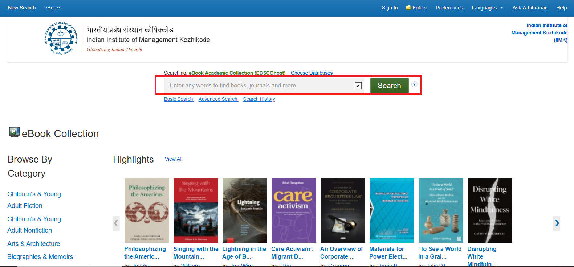Click the clear search box X icon
This screenshot has width=574, height=267.
pyautogui.click(x=358, y=86)
